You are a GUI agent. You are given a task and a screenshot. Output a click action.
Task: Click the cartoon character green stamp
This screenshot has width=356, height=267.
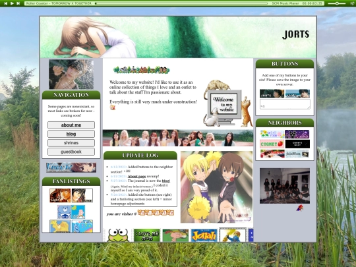coord(175,235)
